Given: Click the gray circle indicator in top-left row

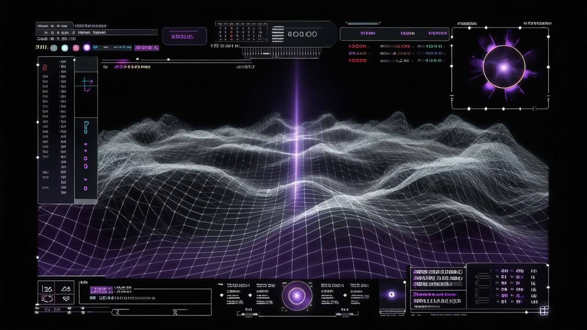Looking at the screenshot, I should pyautogui.click(x=54, y=48).
